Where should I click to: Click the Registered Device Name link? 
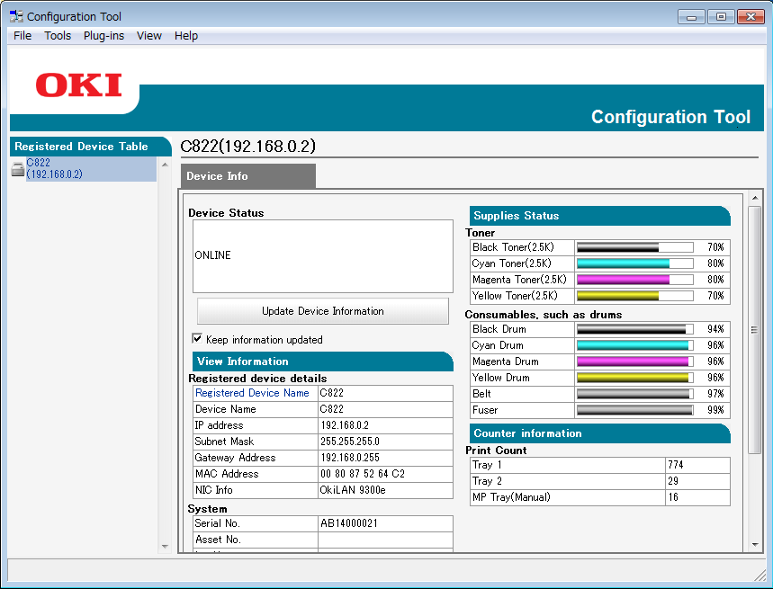[252, 393]
